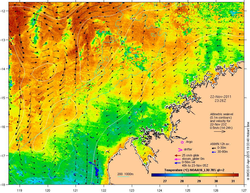Image resolution: width=250 pixels, height=193 pixels.
Task: Click the red glide arrow on the map
Action: (x=95, y=162)
